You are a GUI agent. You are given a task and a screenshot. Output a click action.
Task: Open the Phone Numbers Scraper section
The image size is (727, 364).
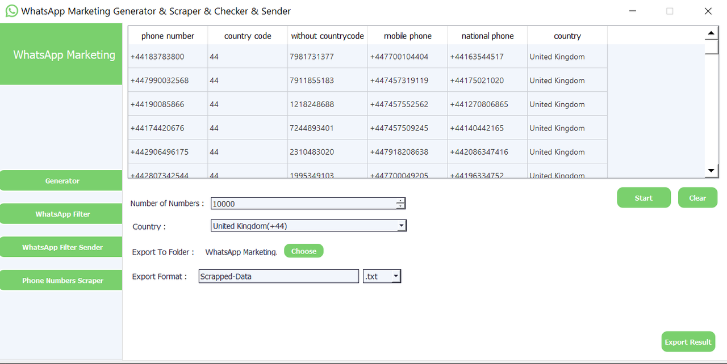click(61, 280)
